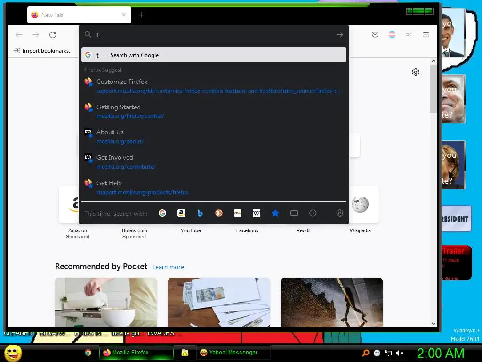Screen dimensions: 482x362
Task: Click the 2:00 AM taskbar clock
Action: point(441,353)
